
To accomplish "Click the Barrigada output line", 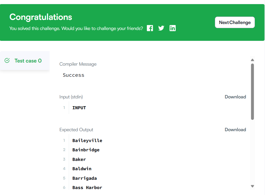I will pyautogui.click(x=85, y=178).
